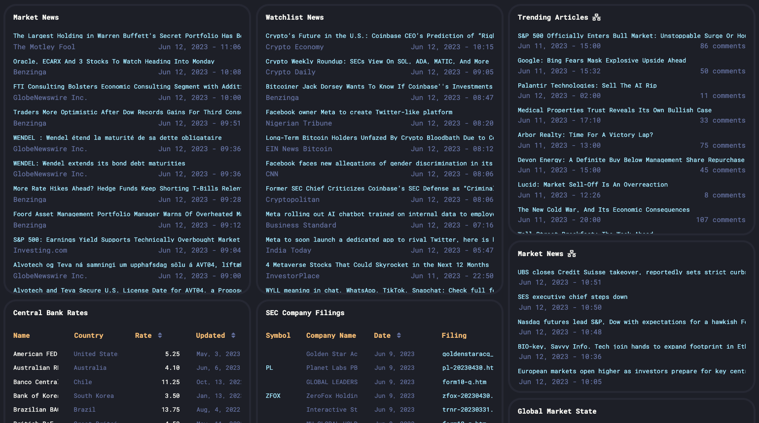Open S&P 500 Earnings Yield Supports article

point(127,240)
